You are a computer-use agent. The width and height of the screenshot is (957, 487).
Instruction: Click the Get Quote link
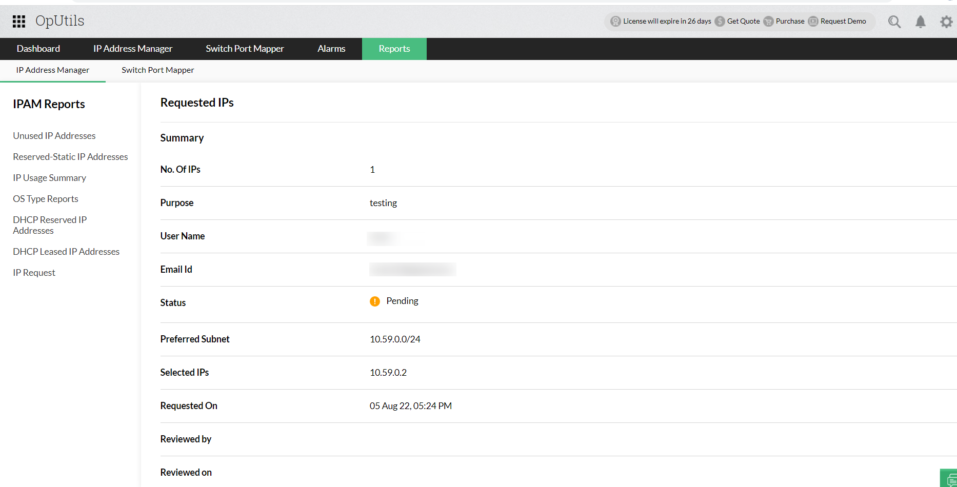[x=744, y=21]
